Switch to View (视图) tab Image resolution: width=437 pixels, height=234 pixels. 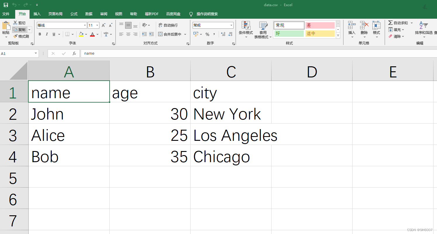pyautogui.click(x=119, y=14)
